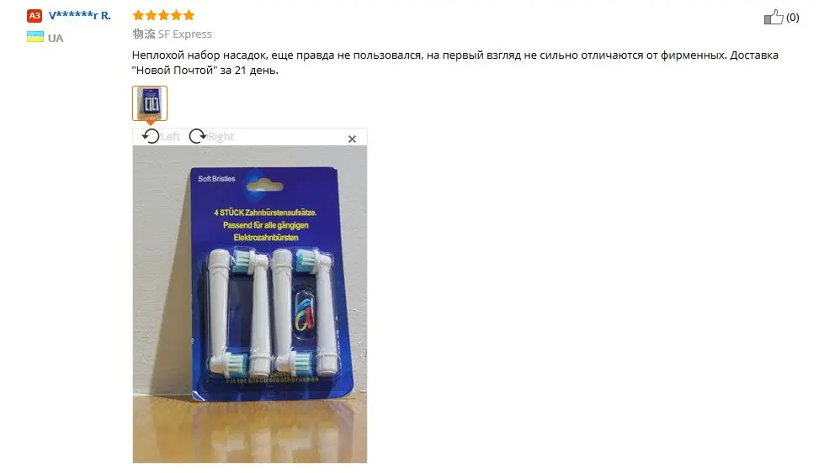
Task: Click the first rating star
Action: coord(138,15)
